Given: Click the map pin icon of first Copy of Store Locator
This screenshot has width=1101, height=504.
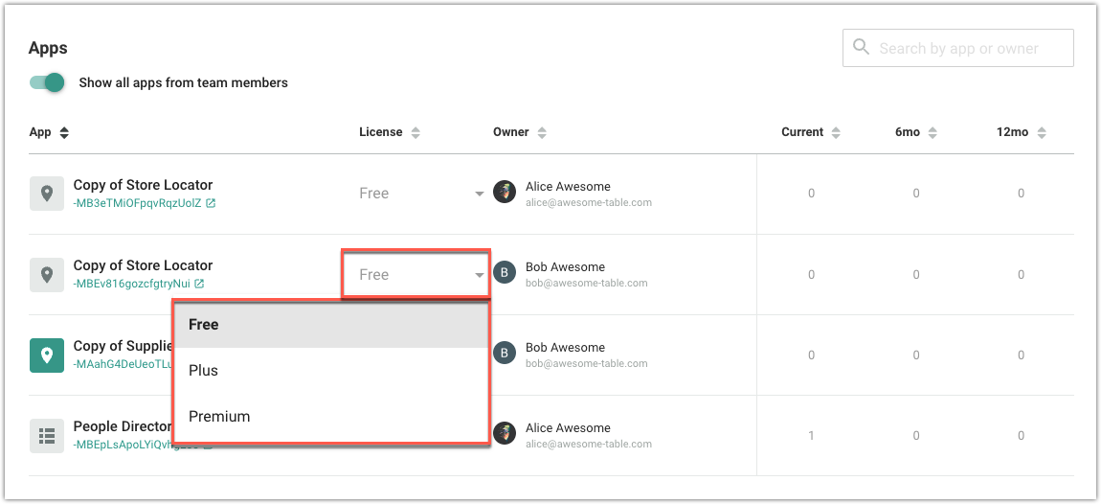Looking at the screenshot, I should pyautogui.click(x=46, y=194).
